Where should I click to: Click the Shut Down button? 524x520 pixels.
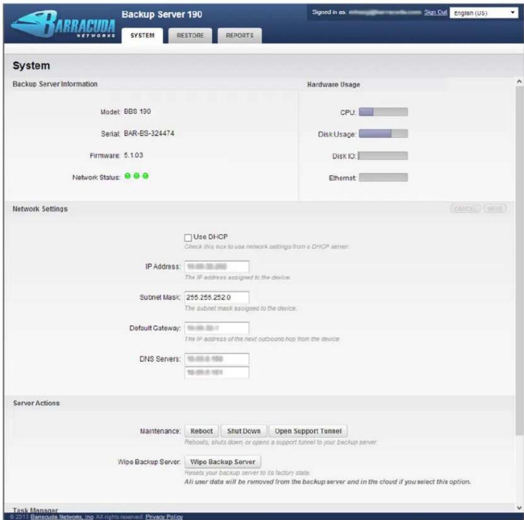(x=243, y=431)
